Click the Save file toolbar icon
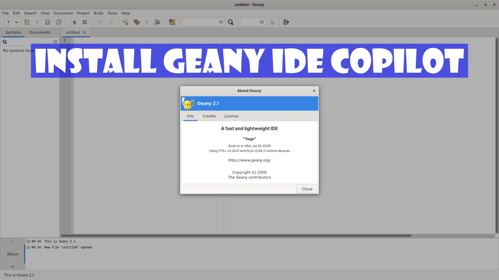This screenshot has height=280, width=499. coord(48,22)
